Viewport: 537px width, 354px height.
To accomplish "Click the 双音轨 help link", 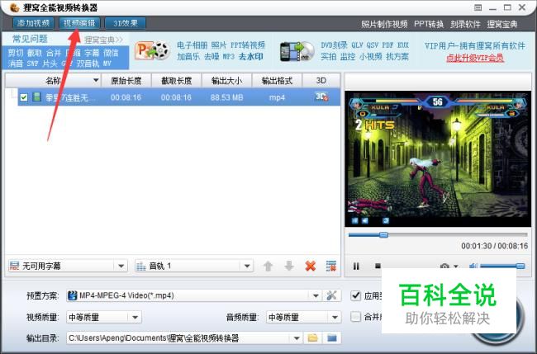I will 88,64.
